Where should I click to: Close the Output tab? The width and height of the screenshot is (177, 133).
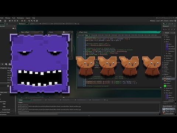point(31,100)
